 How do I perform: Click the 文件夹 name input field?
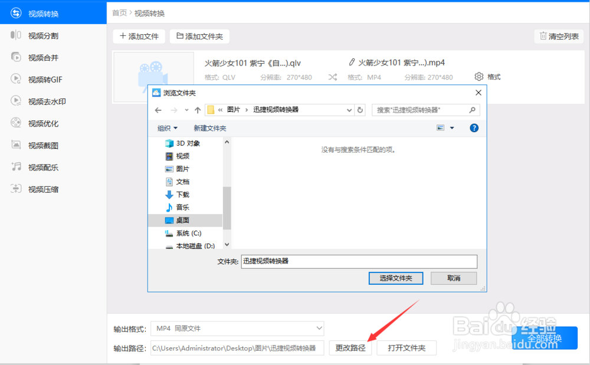click(x=359, y=261)
